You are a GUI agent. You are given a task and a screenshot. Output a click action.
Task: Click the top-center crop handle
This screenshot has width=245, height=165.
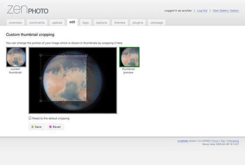(63, 55)
